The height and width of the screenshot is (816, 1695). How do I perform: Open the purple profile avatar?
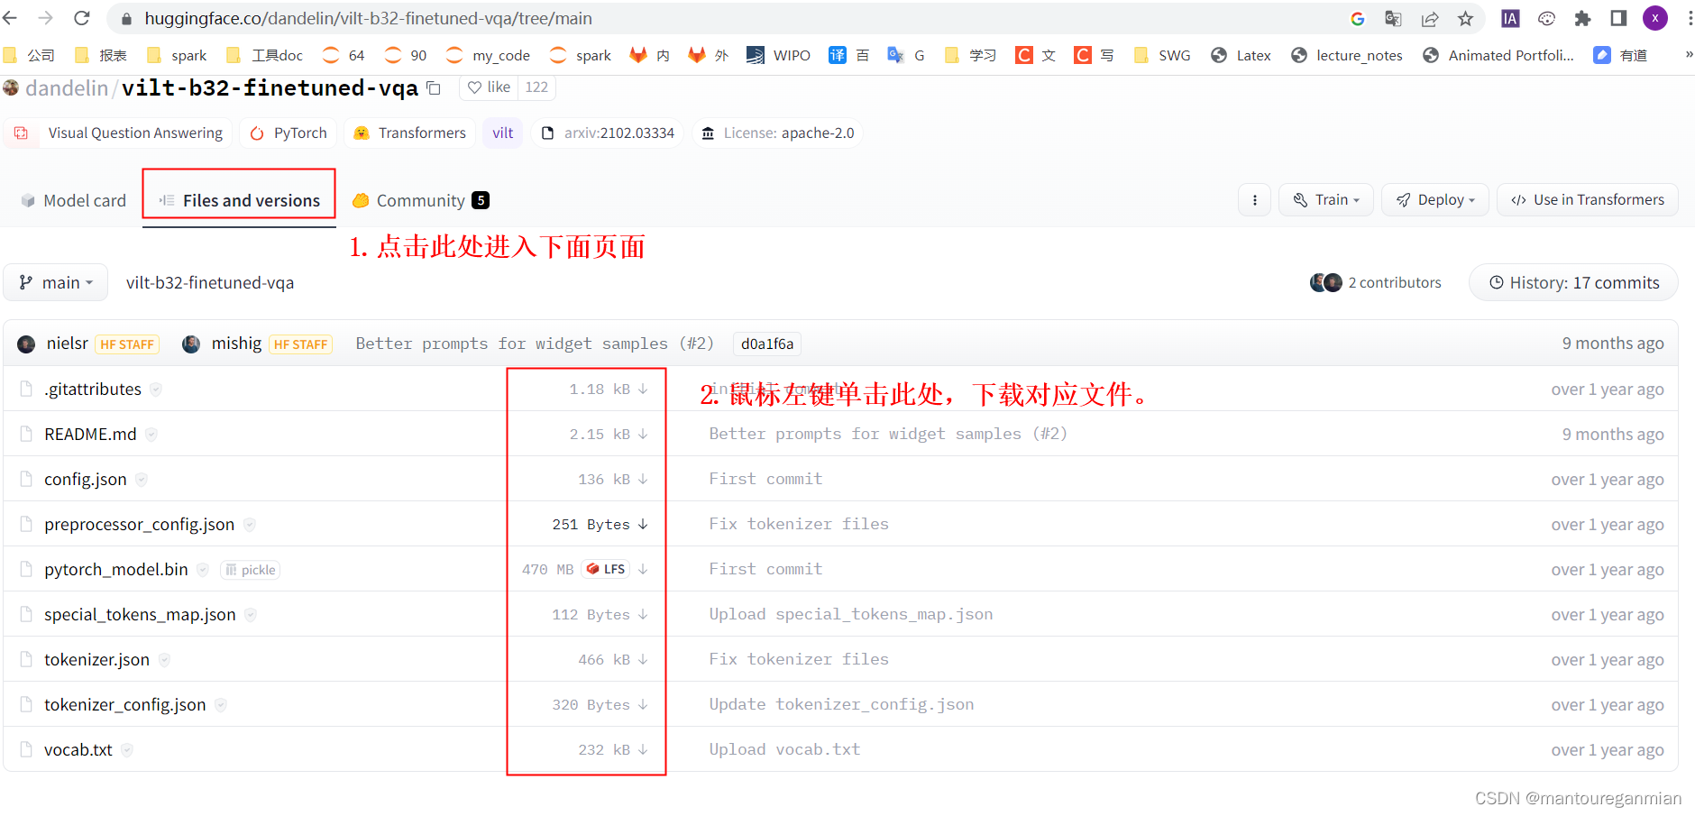[x=1654, y=18]
